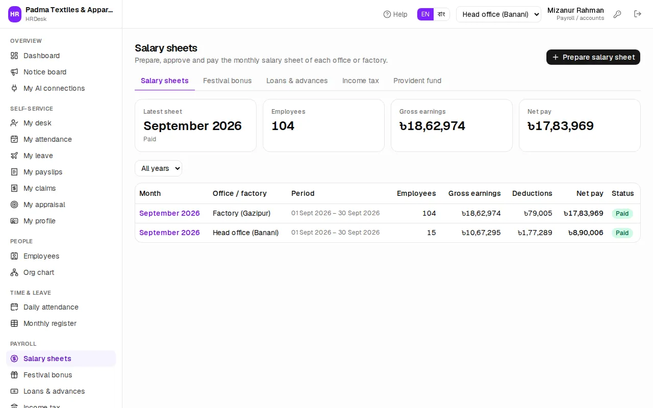
Task: Click the Daily attendance calendar icon
Action: 14,307
